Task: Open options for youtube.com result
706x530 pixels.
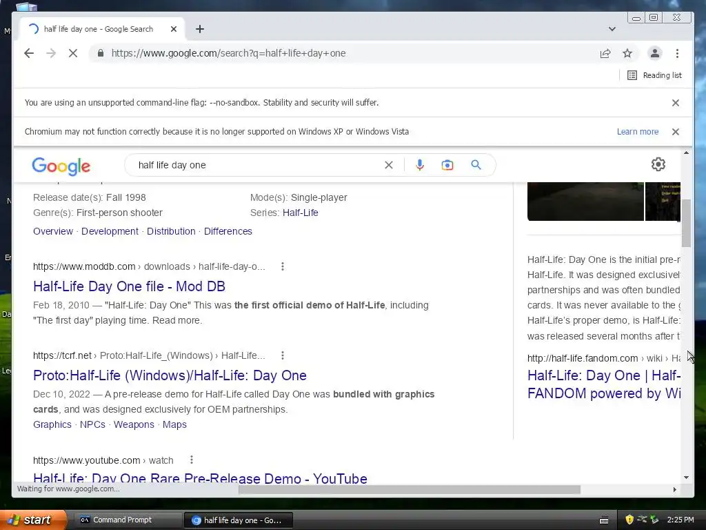Action: [192, 460]
